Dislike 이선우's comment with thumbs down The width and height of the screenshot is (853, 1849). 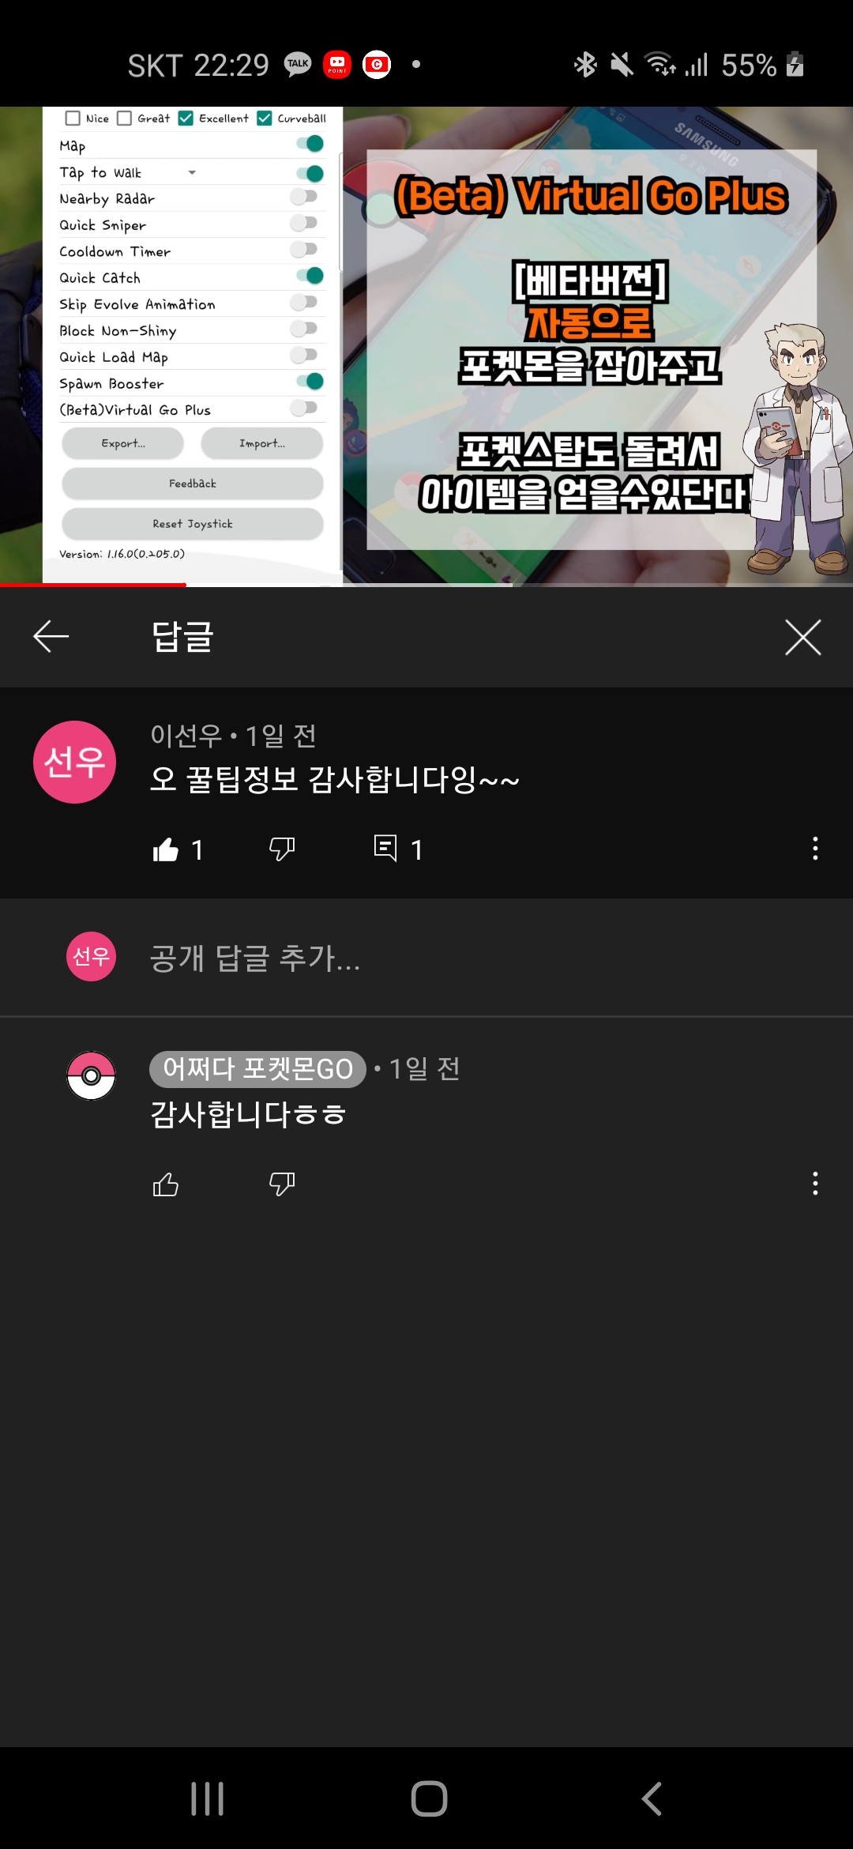pyautogui.click(x=282, y=849)
